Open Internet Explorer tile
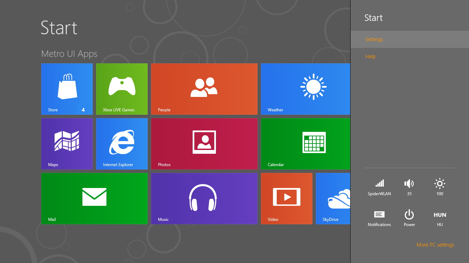469x263 pixels. pos(122,144)
